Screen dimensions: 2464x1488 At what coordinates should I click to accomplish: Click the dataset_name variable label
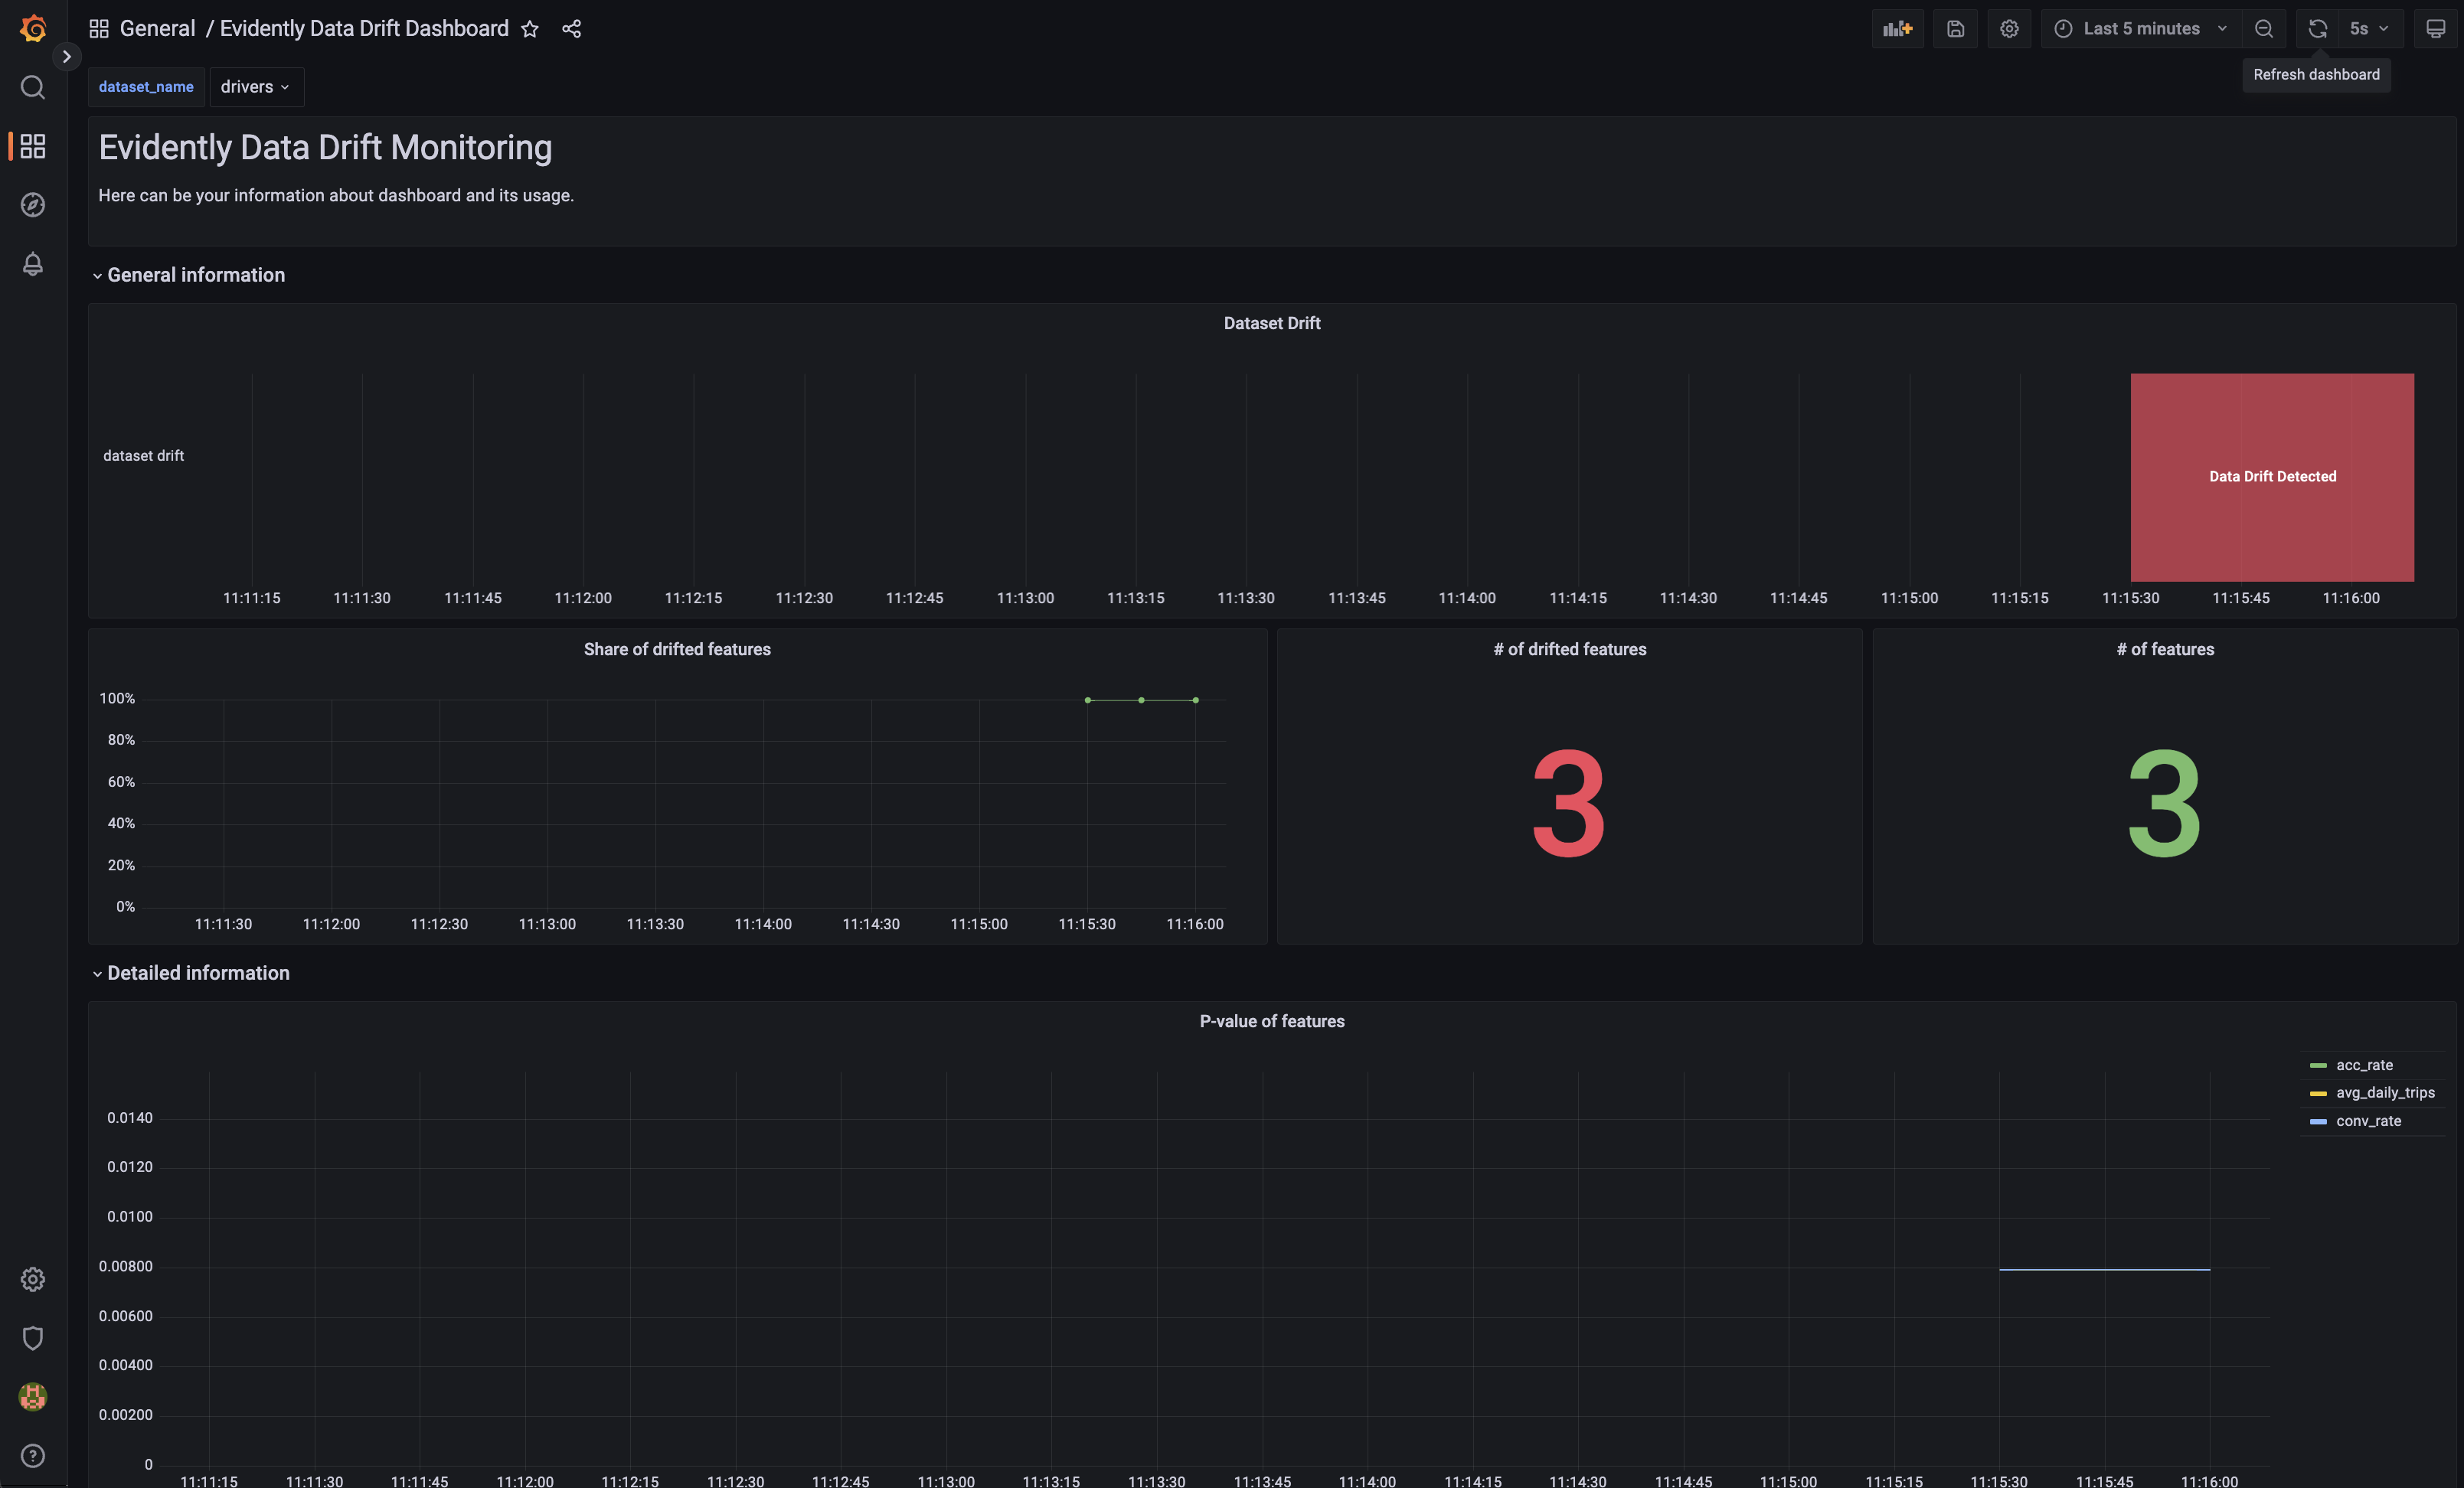click(x=146, y=87)
